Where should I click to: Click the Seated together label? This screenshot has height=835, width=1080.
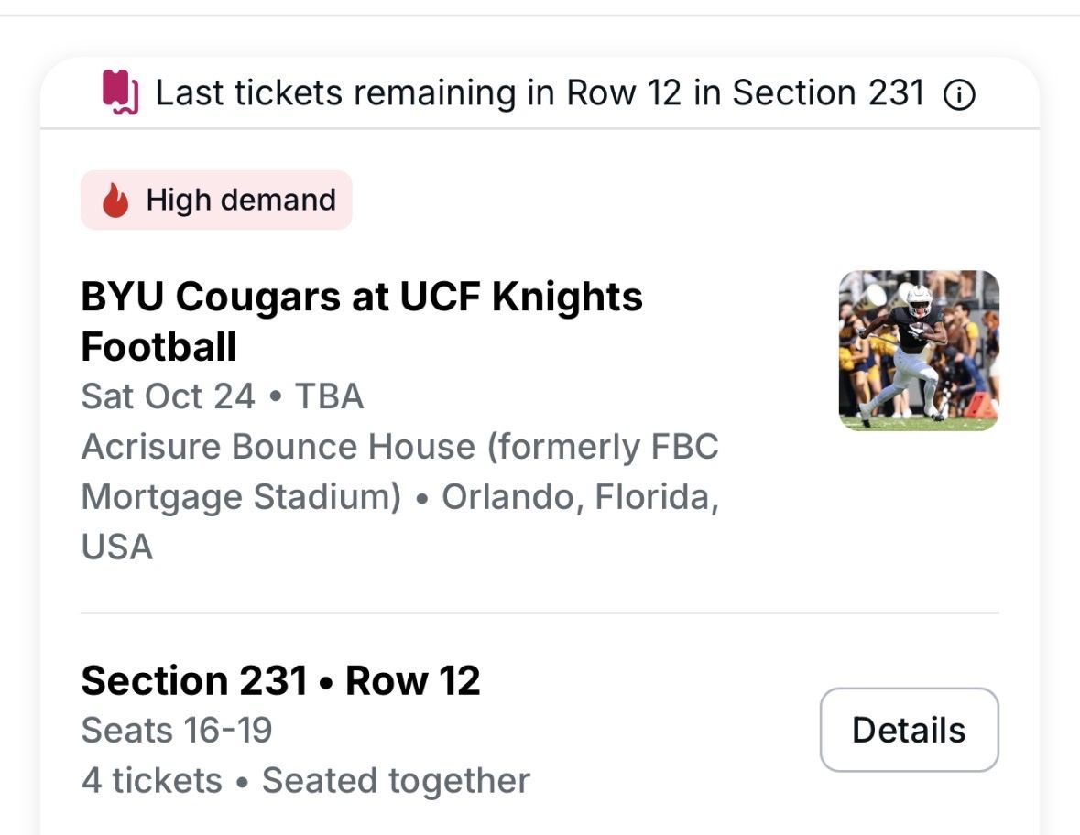click(x=396, y=781)
